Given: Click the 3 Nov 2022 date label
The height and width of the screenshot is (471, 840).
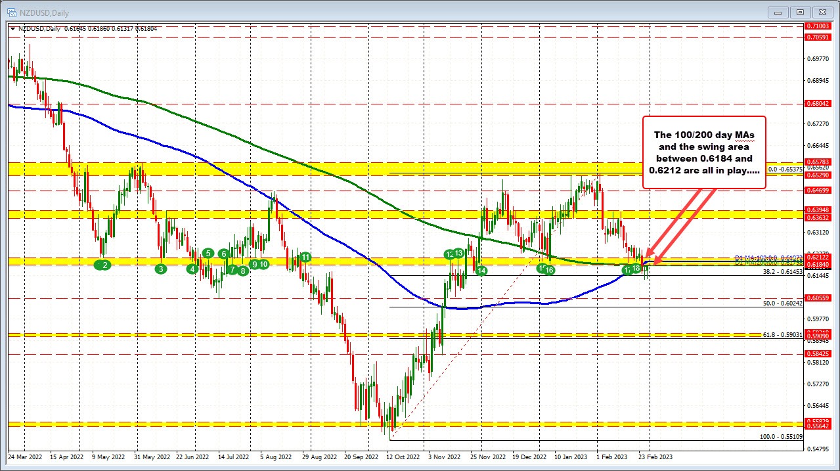Looking at the screenshot, I should click(443, 456).
